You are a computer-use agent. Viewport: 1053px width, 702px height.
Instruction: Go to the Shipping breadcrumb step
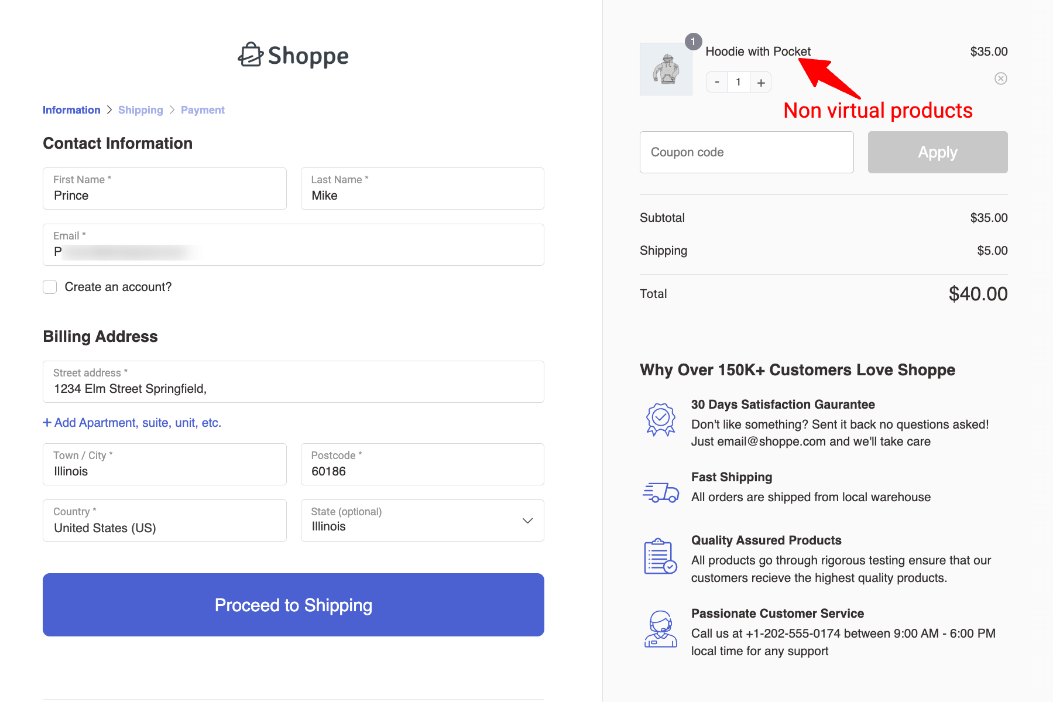pos(140,110)
